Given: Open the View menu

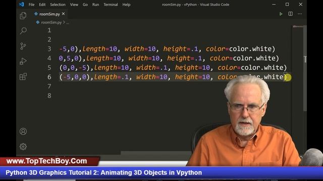Looking at the screenshot, I should pos(74,5).
